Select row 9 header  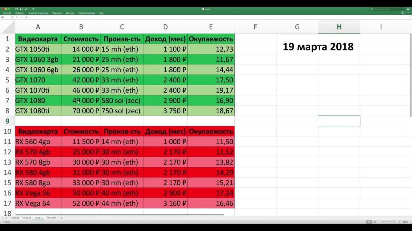click(7, 121)
